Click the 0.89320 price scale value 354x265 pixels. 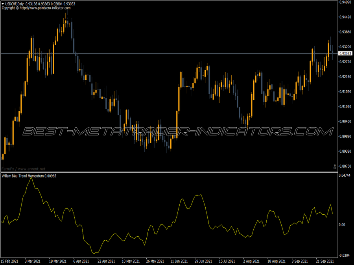pyautogui.click(x=345, y=151)
